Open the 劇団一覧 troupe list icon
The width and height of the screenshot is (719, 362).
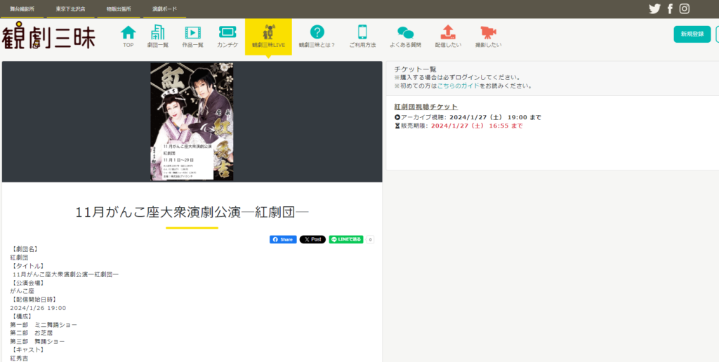[157, 33]
